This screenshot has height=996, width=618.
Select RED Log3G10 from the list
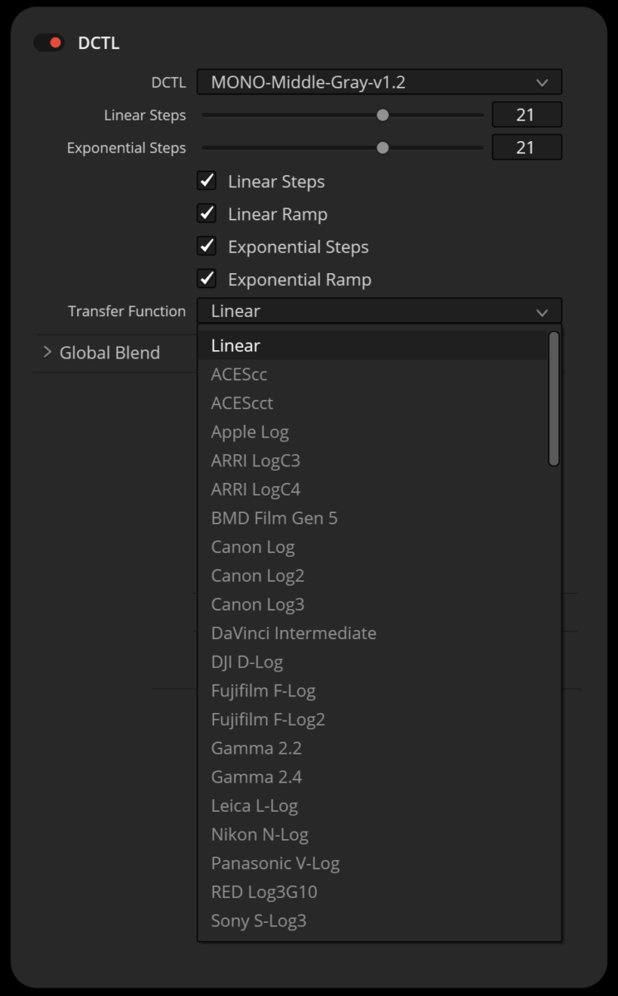click(x=264, y=892)
